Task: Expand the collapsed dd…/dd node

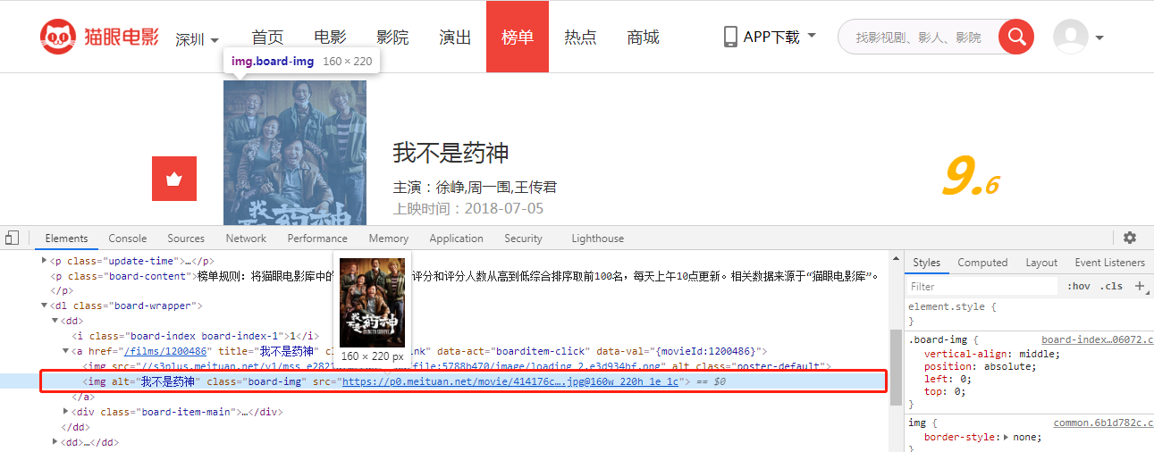Action: [55, 442]
